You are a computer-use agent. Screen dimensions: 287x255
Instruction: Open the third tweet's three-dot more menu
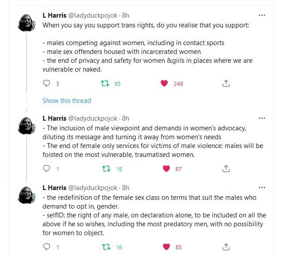262,188
